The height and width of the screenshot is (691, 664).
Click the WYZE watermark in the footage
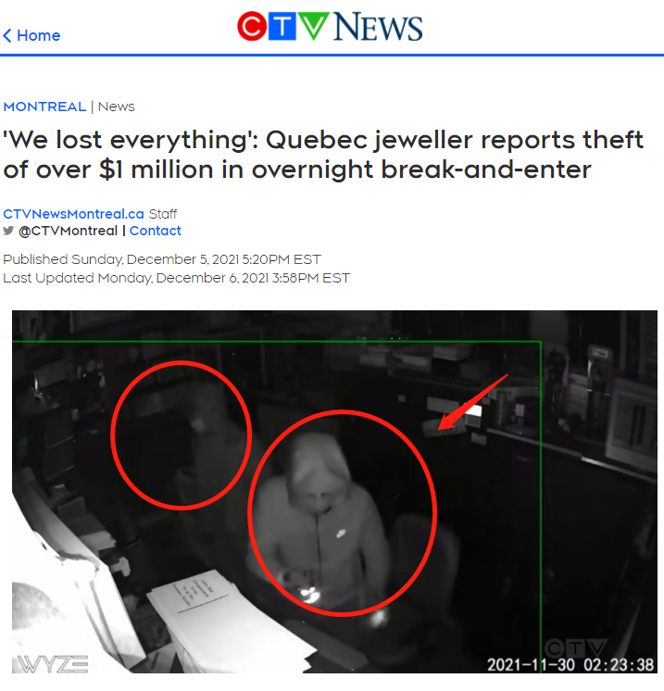53,664
